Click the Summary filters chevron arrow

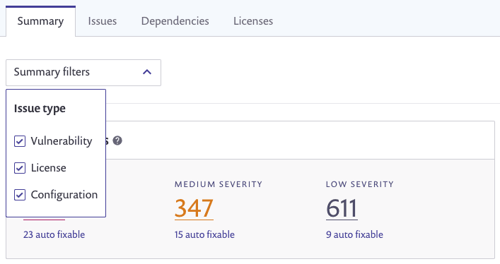point(147,72)
